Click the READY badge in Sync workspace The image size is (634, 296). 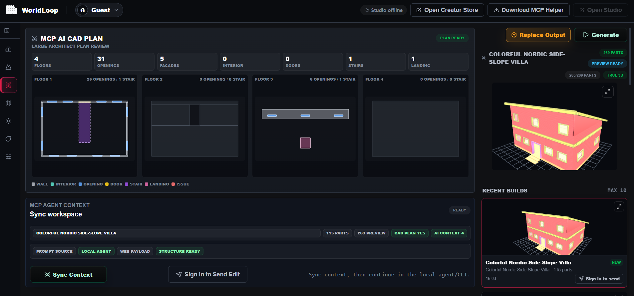[460, 210]
